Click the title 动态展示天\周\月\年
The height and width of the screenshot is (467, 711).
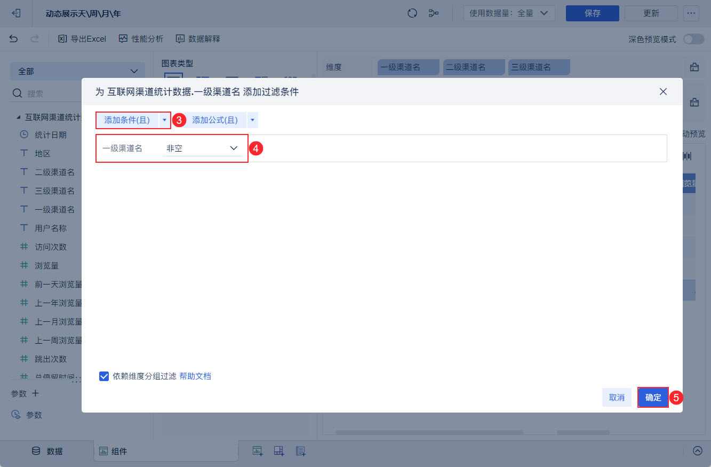tap(83, 13)
